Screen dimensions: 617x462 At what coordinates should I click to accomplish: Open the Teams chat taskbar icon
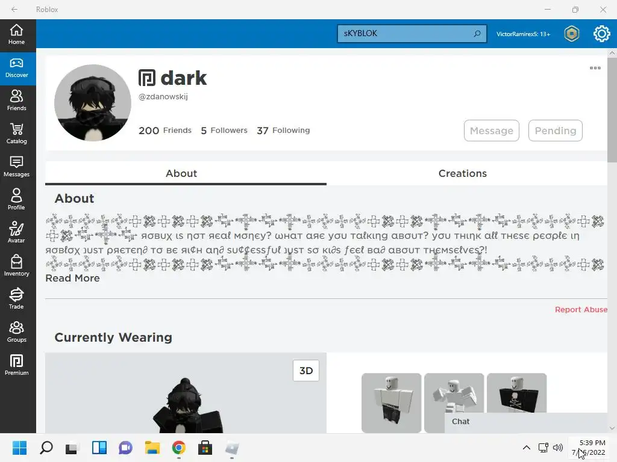[x=125, y=448]
